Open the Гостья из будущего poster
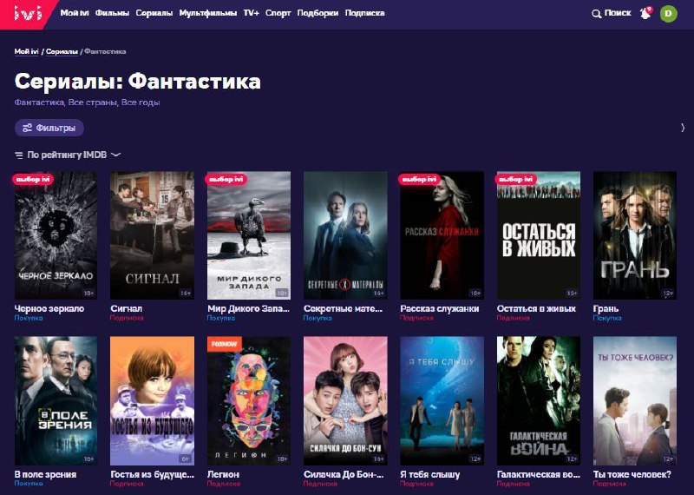This screenshot has height=495, width=694. (153, 400)
